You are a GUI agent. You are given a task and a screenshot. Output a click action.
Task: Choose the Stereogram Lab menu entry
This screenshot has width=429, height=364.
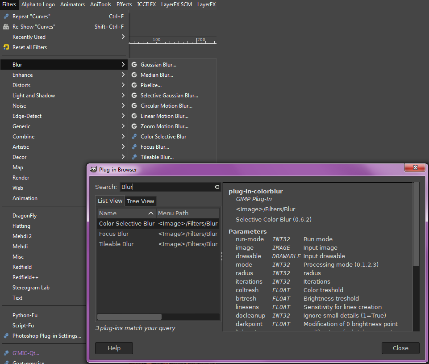31,288
